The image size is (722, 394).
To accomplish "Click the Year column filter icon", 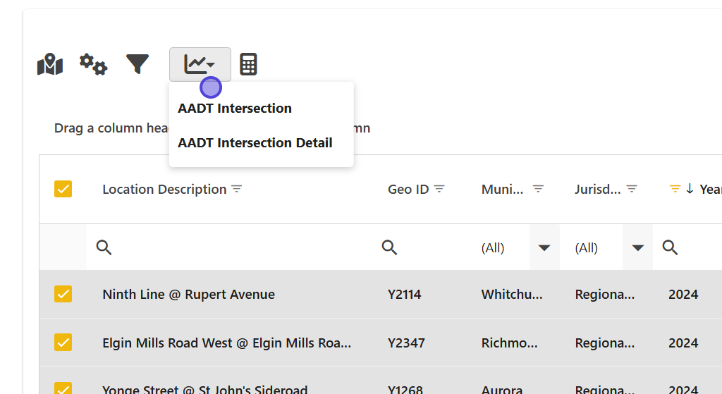I will click(675, 189).
